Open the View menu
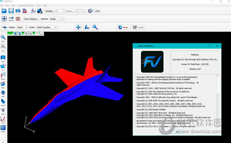Image resolution: width=231 pixels, height=143 pixels. [13, 5]
